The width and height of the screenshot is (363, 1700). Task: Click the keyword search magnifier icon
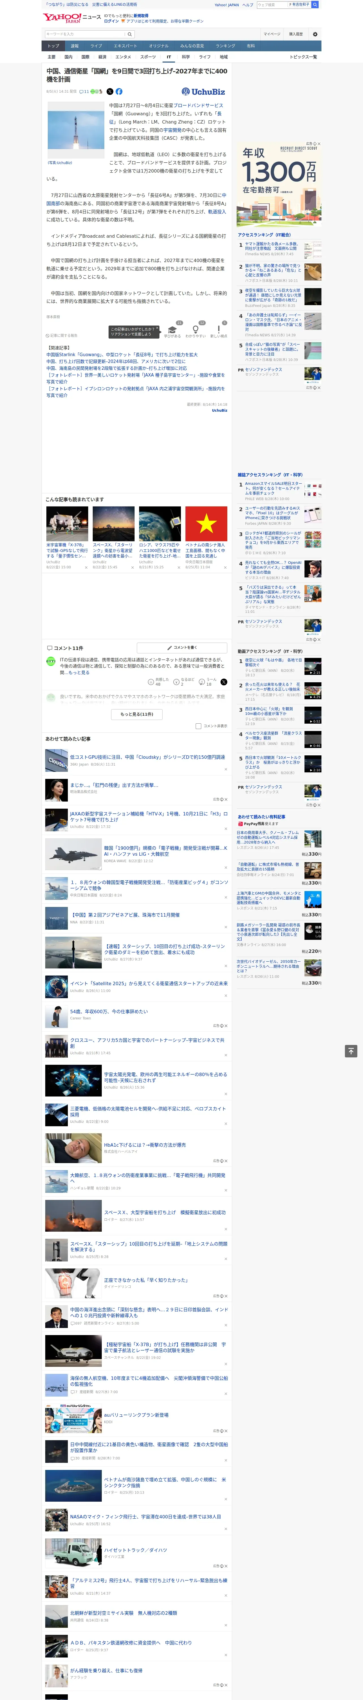pos(130,34)
